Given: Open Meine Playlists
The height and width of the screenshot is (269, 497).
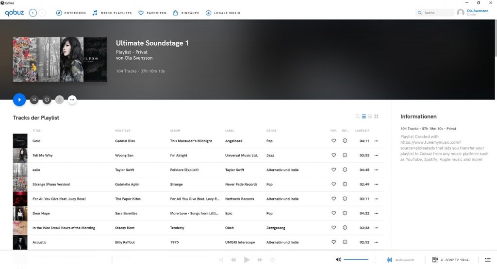Looking at the screenshot, I should click(x=112, y=13).
